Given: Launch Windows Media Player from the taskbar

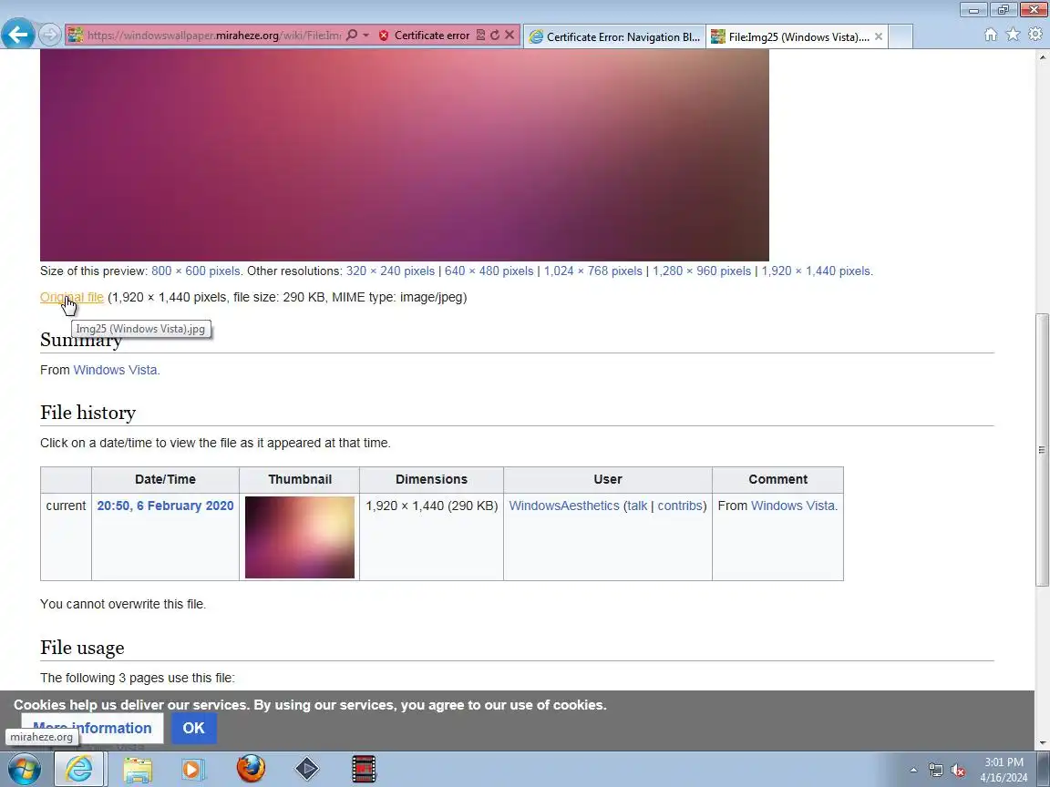Looking at the screenshot, I should tap(193, 770).
